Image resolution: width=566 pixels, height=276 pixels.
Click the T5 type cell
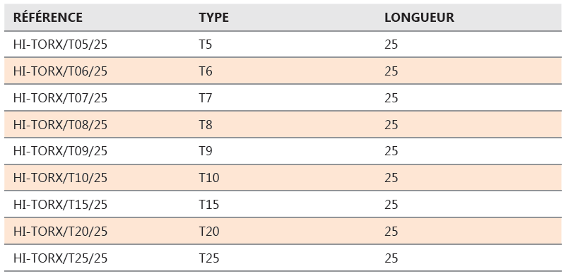(206, 44)
